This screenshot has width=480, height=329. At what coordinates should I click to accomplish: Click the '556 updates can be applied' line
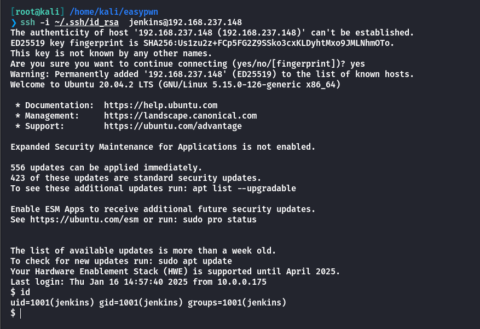coord(106,168)
